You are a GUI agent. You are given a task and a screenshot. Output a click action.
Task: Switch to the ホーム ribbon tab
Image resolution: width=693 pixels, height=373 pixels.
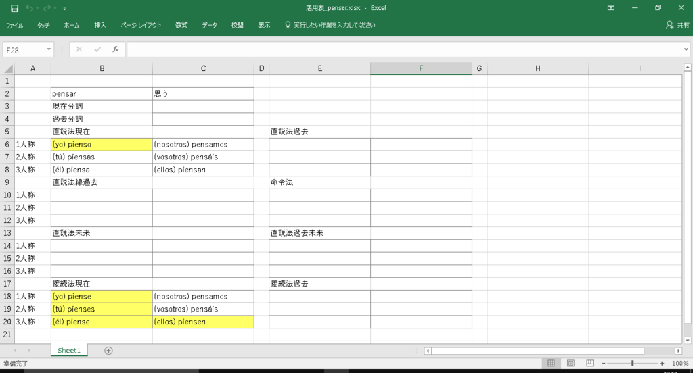tap(72, 25)
